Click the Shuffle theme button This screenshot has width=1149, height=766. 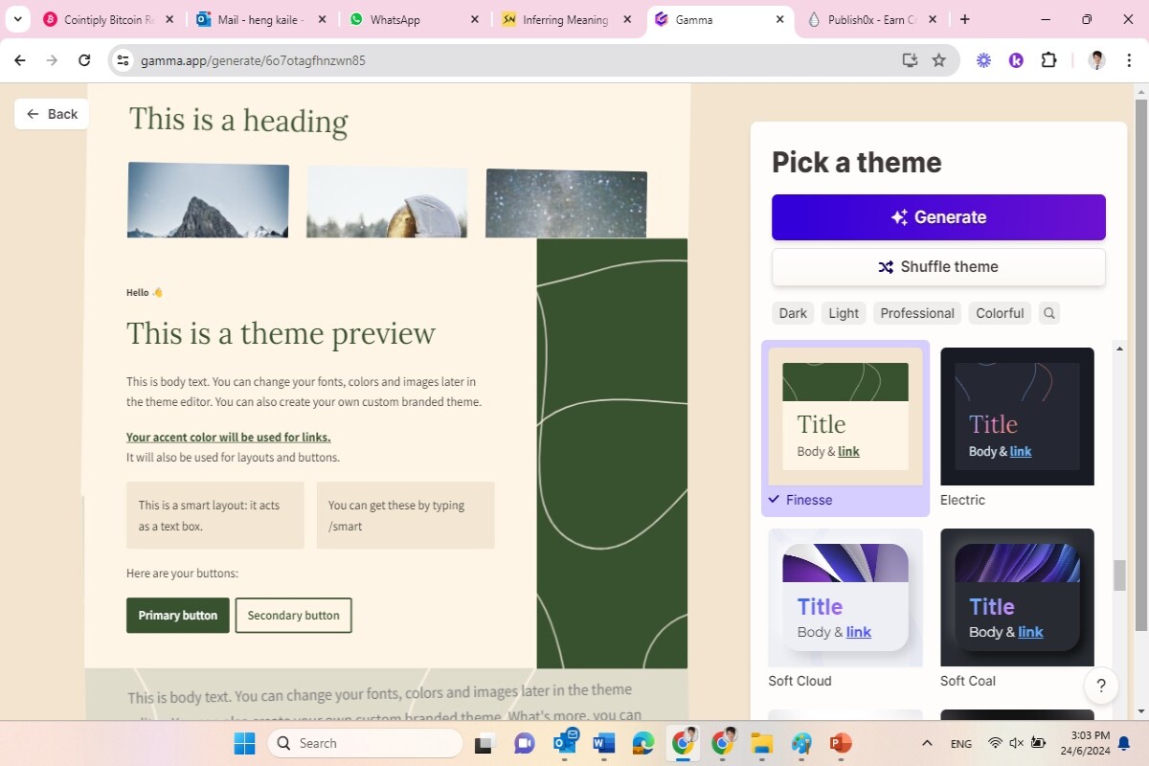[x=938, y=267]
